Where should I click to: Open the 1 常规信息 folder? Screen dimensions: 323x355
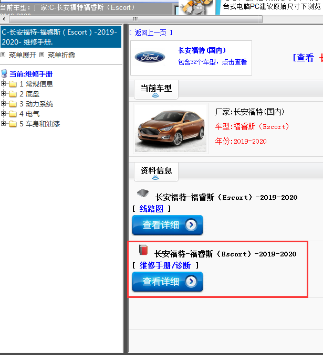[36, 84]
